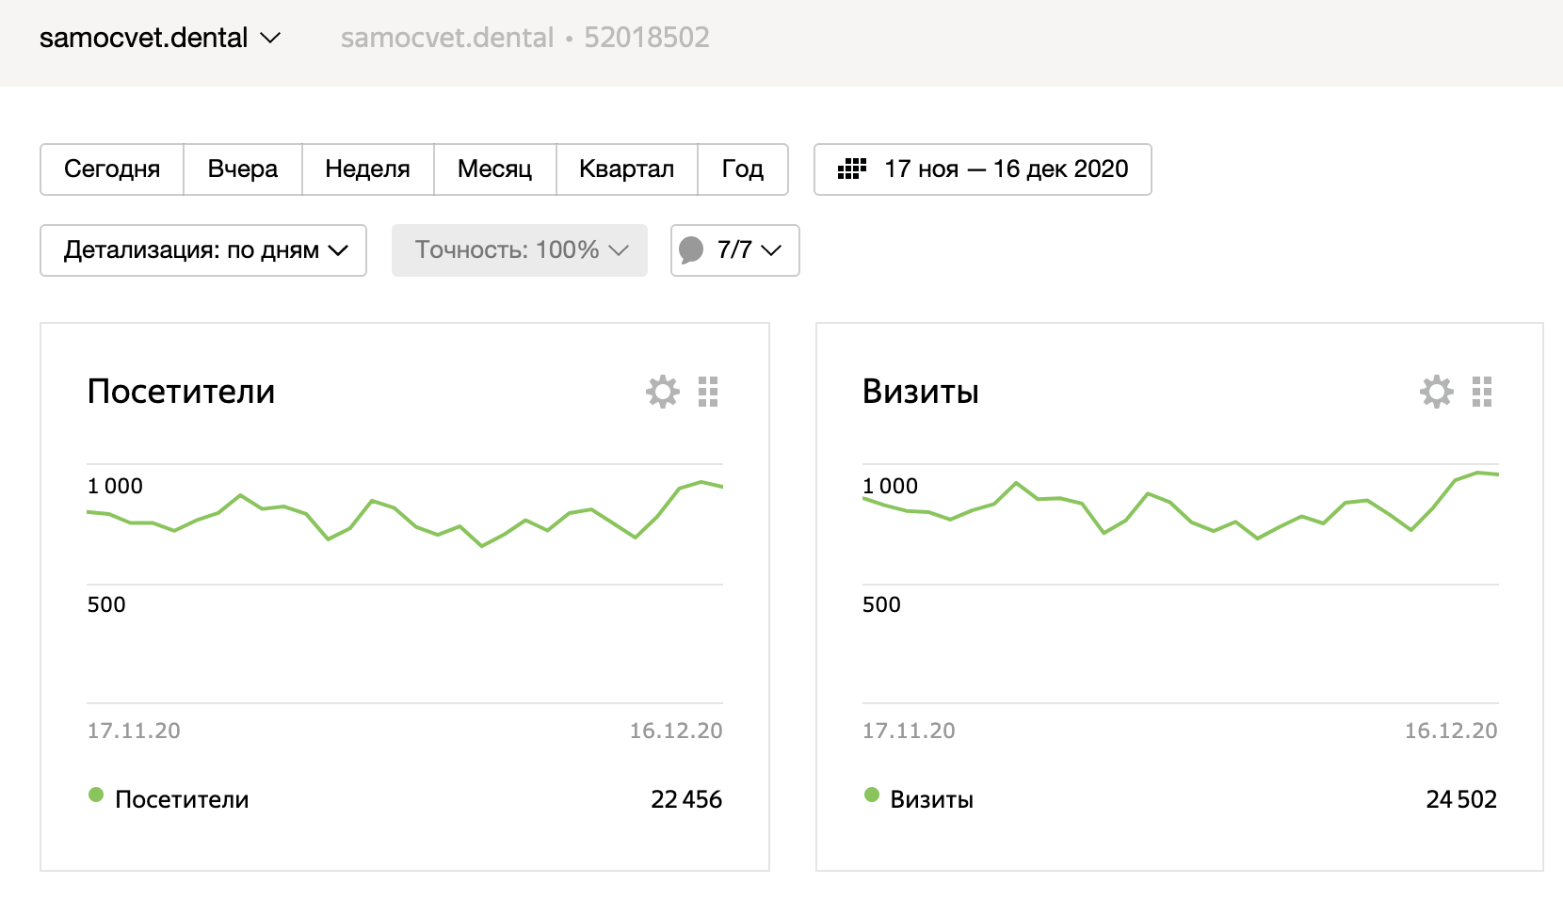Click the calendar icon in date range

tap(852, 169)
